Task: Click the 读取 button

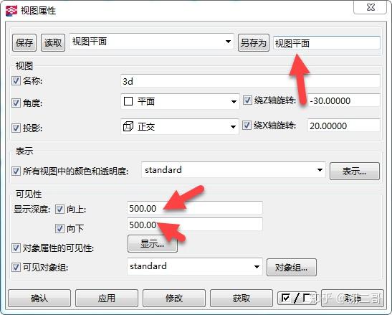Action: 53,43
